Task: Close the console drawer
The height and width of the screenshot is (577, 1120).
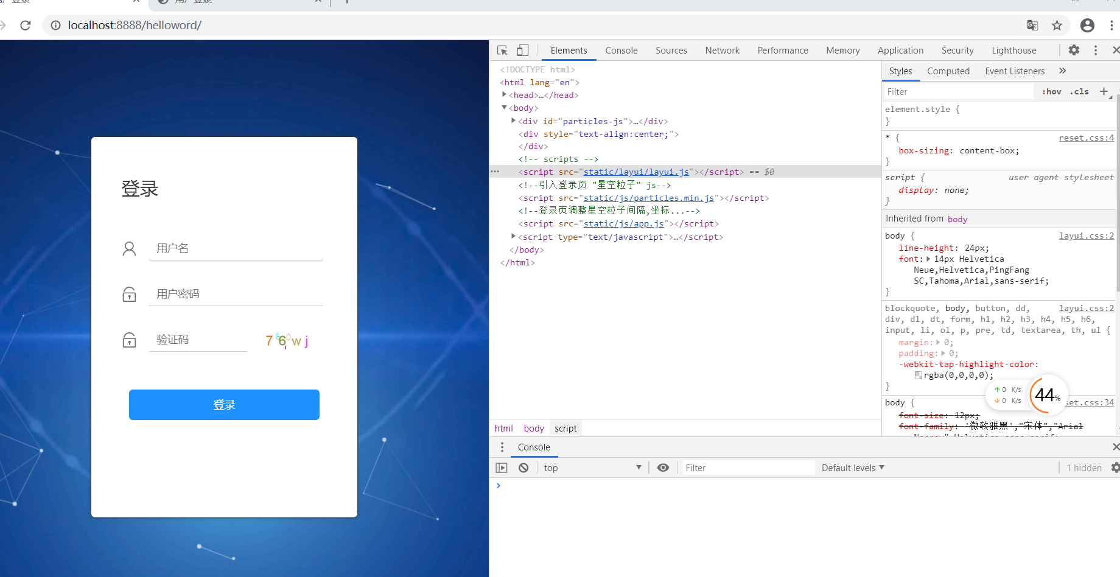Action: [x=1115, y=447]
